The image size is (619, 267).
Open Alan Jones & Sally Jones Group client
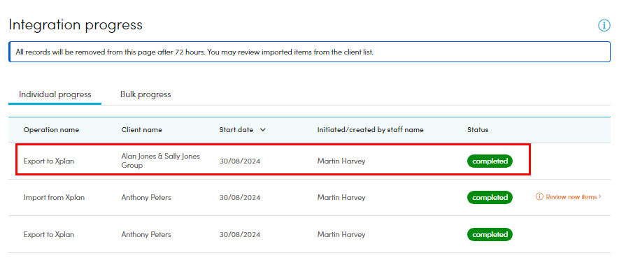[x=161, y=161]
